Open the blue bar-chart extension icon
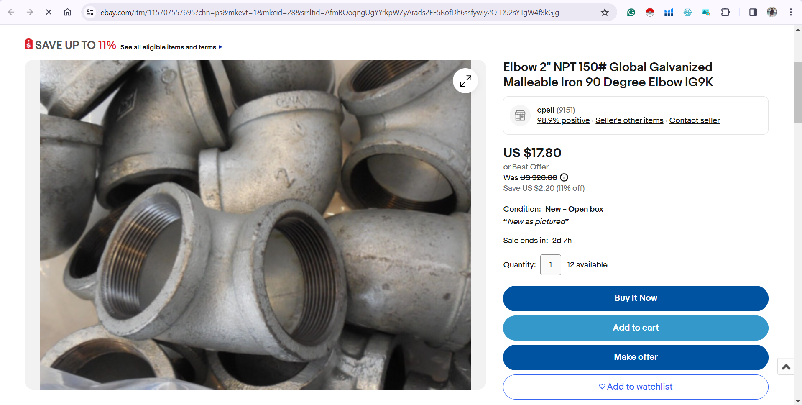802x405 pixels. 669,12
